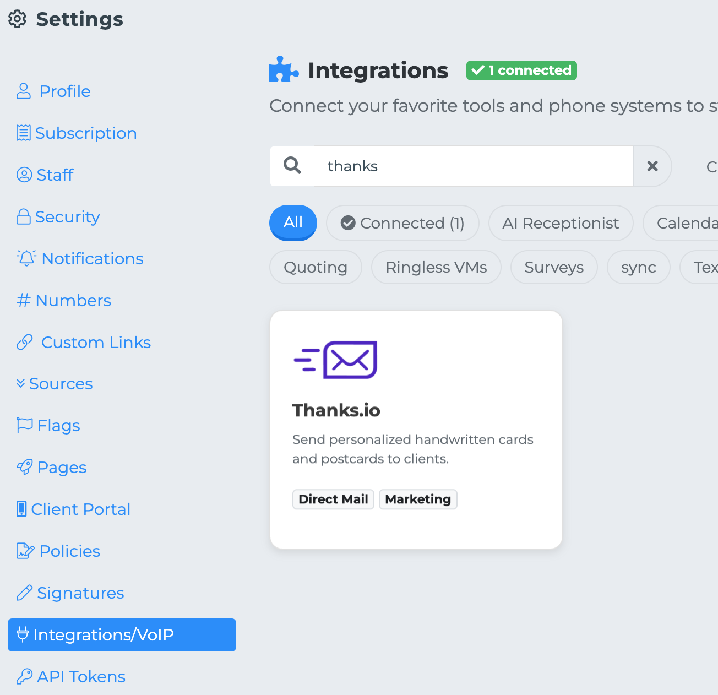Clear the integrations search field
This screenshot has width=718, height=695.
coord(652,166)
